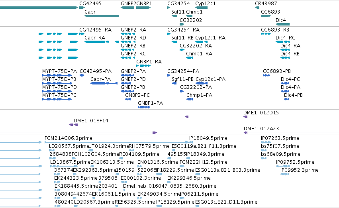339x208 pixels.
Task: Click protein MYPT-75D-PC
Action: click(59, 95)
